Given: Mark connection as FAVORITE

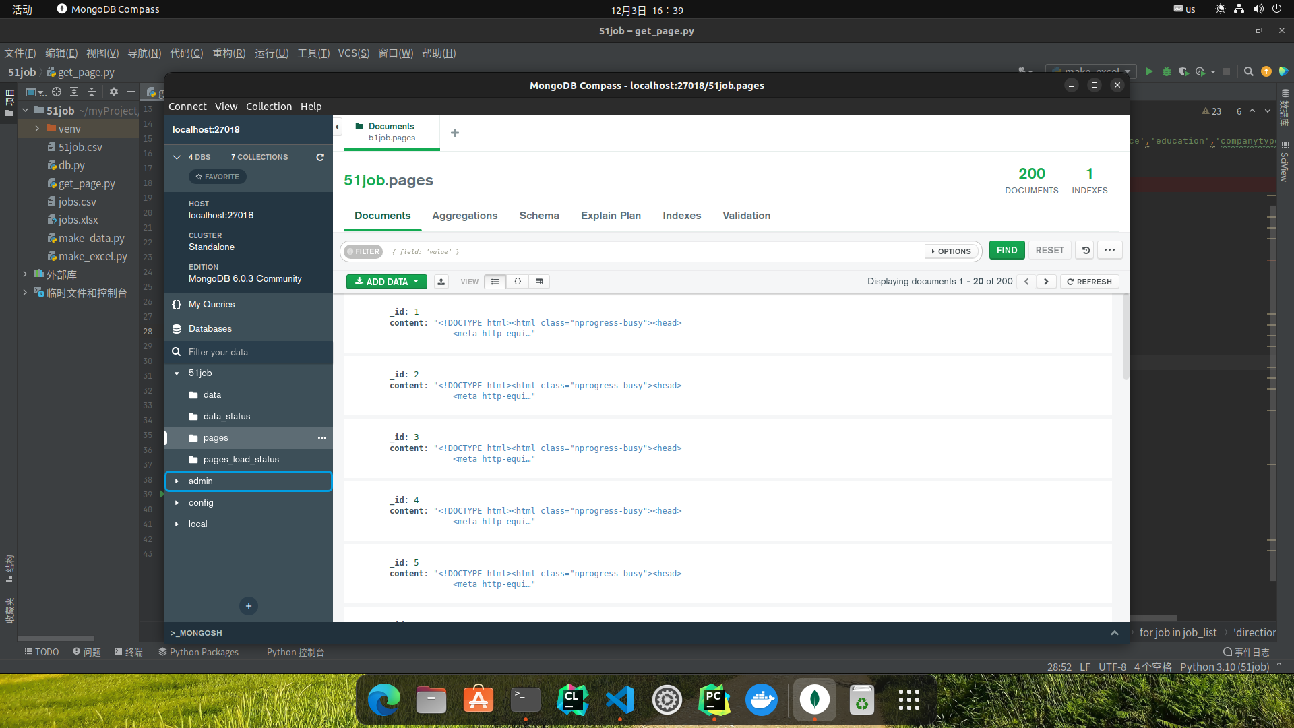Looking at the screenshot, I should 218,177.
